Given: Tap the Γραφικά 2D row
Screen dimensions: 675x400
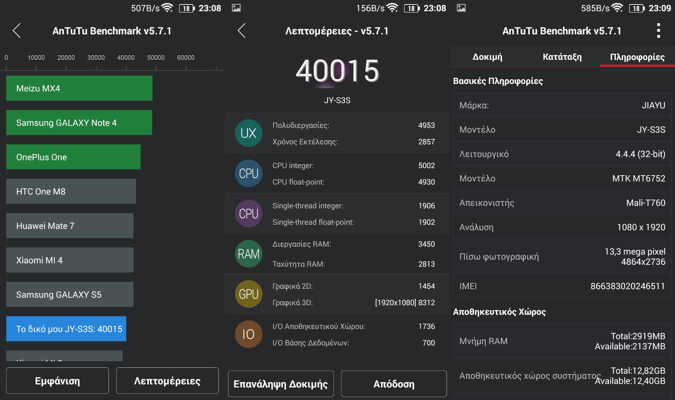Looking at the screenshot, I should click(354, 286).
